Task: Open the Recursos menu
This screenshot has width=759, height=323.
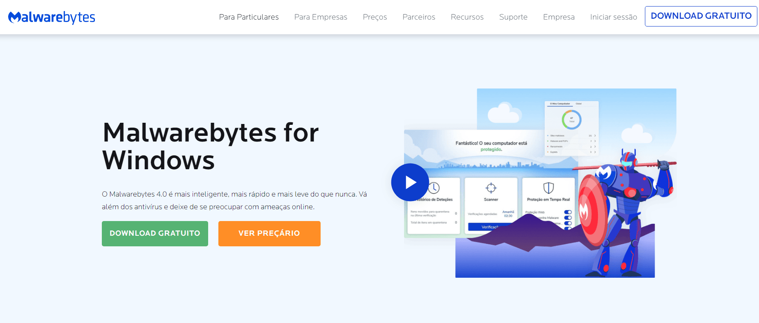Action: tap(467, 17)
